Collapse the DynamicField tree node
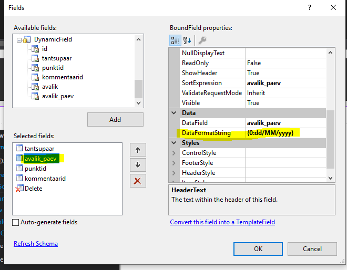Screen dimensions: 347x270 (19, 39)
